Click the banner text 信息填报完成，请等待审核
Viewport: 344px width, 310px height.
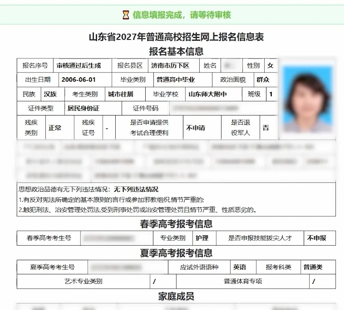(x=182, y=15)
